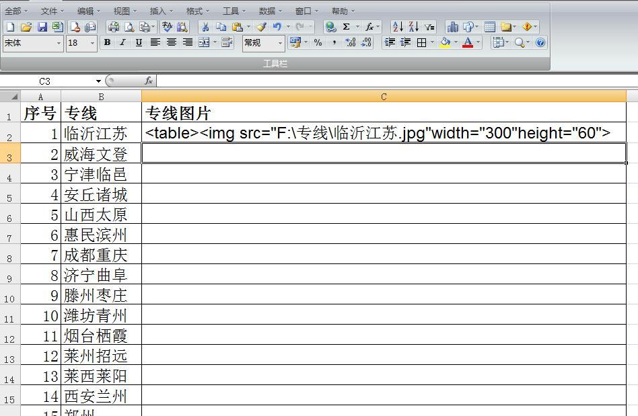638x416 pixels.
Task: Open the 文件 menu
Action: pos(52,11)
